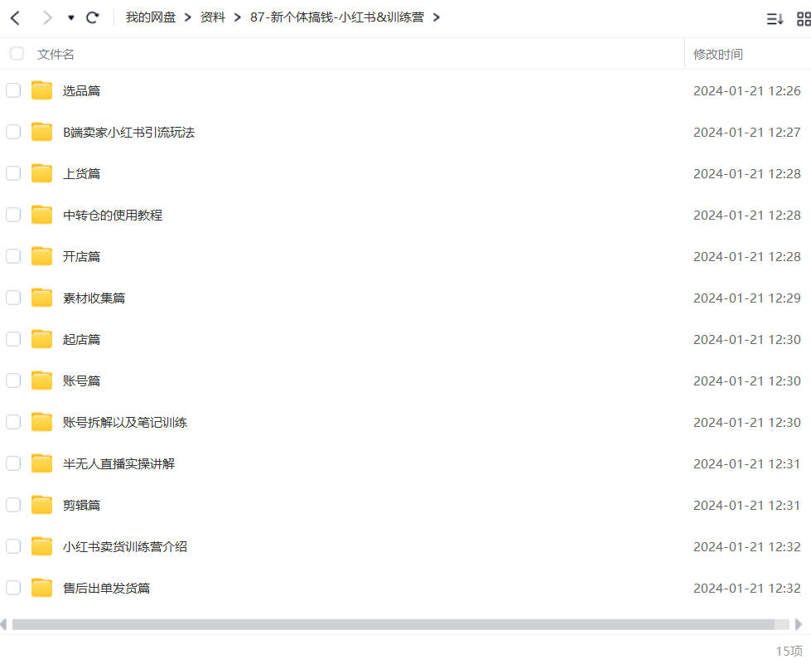The image size is (811, 664).
Task: Open the 售后出单发货篇 folder name
Action: pyautogui.click(x=106, y=588)
